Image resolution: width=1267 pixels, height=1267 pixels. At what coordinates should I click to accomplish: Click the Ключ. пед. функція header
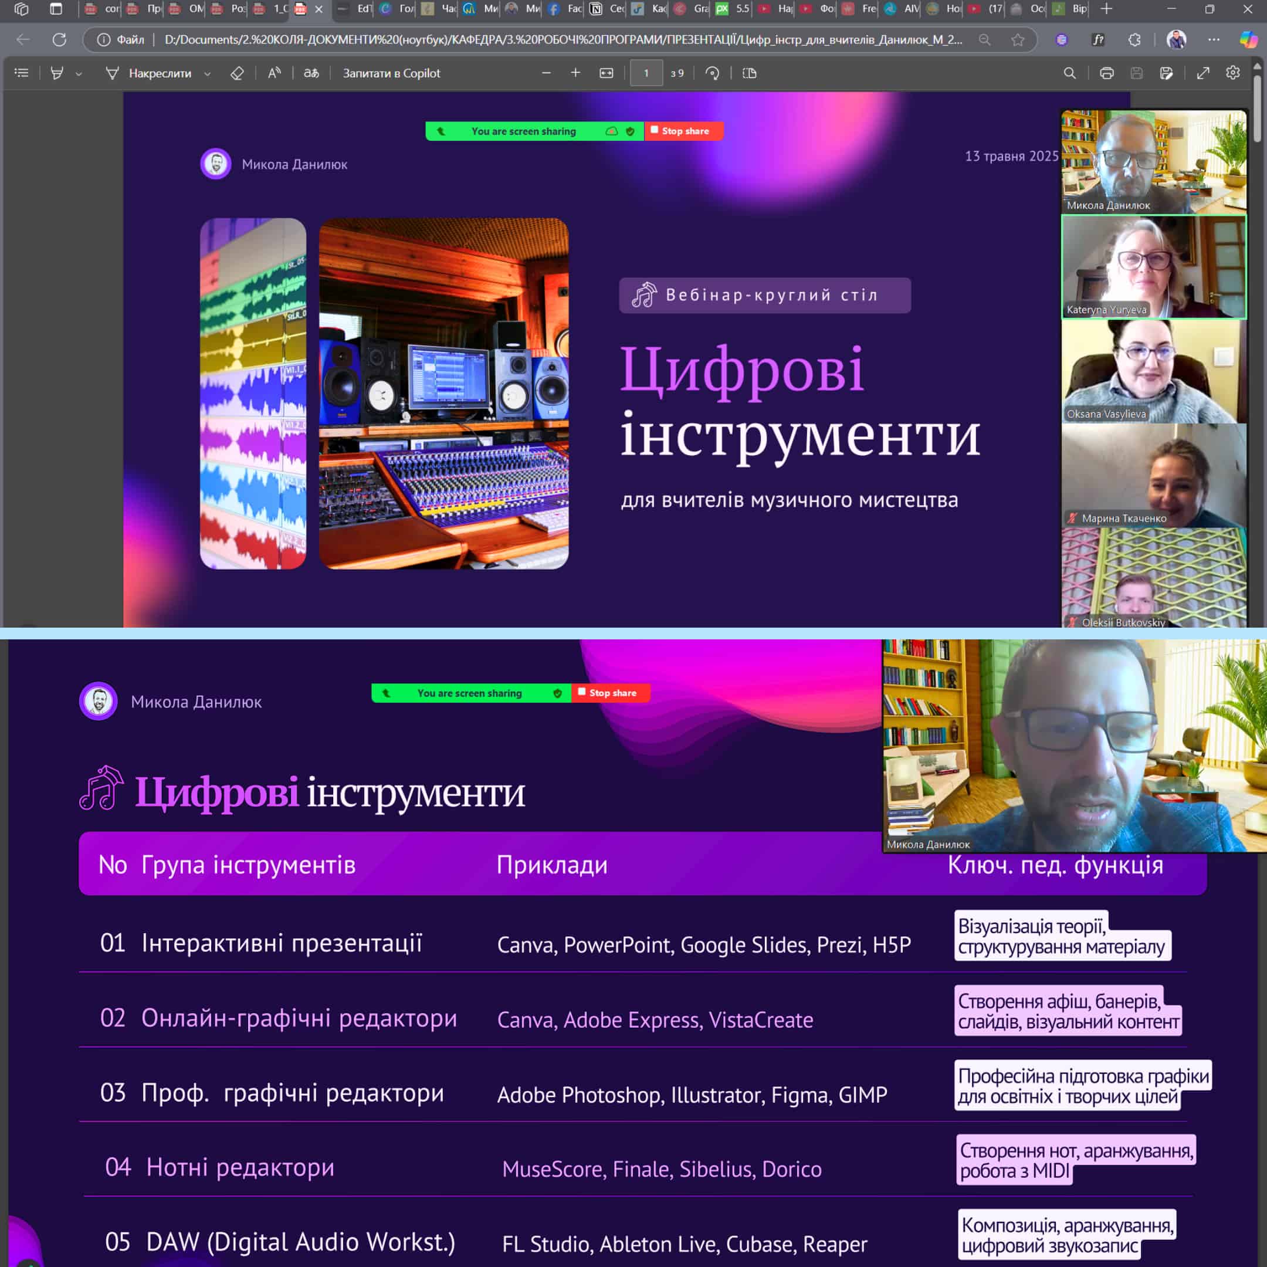pos(1055,865)
